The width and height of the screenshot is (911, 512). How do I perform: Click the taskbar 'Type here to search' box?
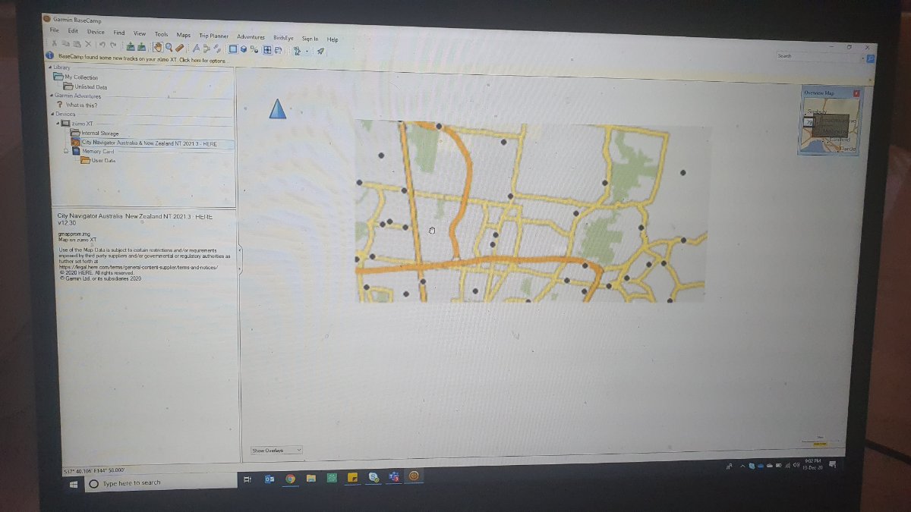tap(161, 483)
